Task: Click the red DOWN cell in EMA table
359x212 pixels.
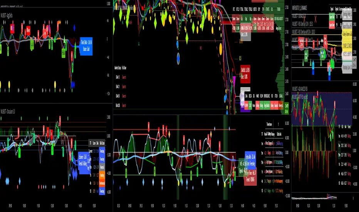Action: pyautogui.click(x=247, y=105)
